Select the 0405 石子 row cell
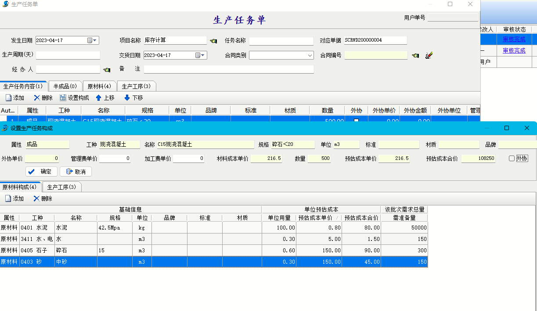The image size is (537, 311). (x=37, y=251)
